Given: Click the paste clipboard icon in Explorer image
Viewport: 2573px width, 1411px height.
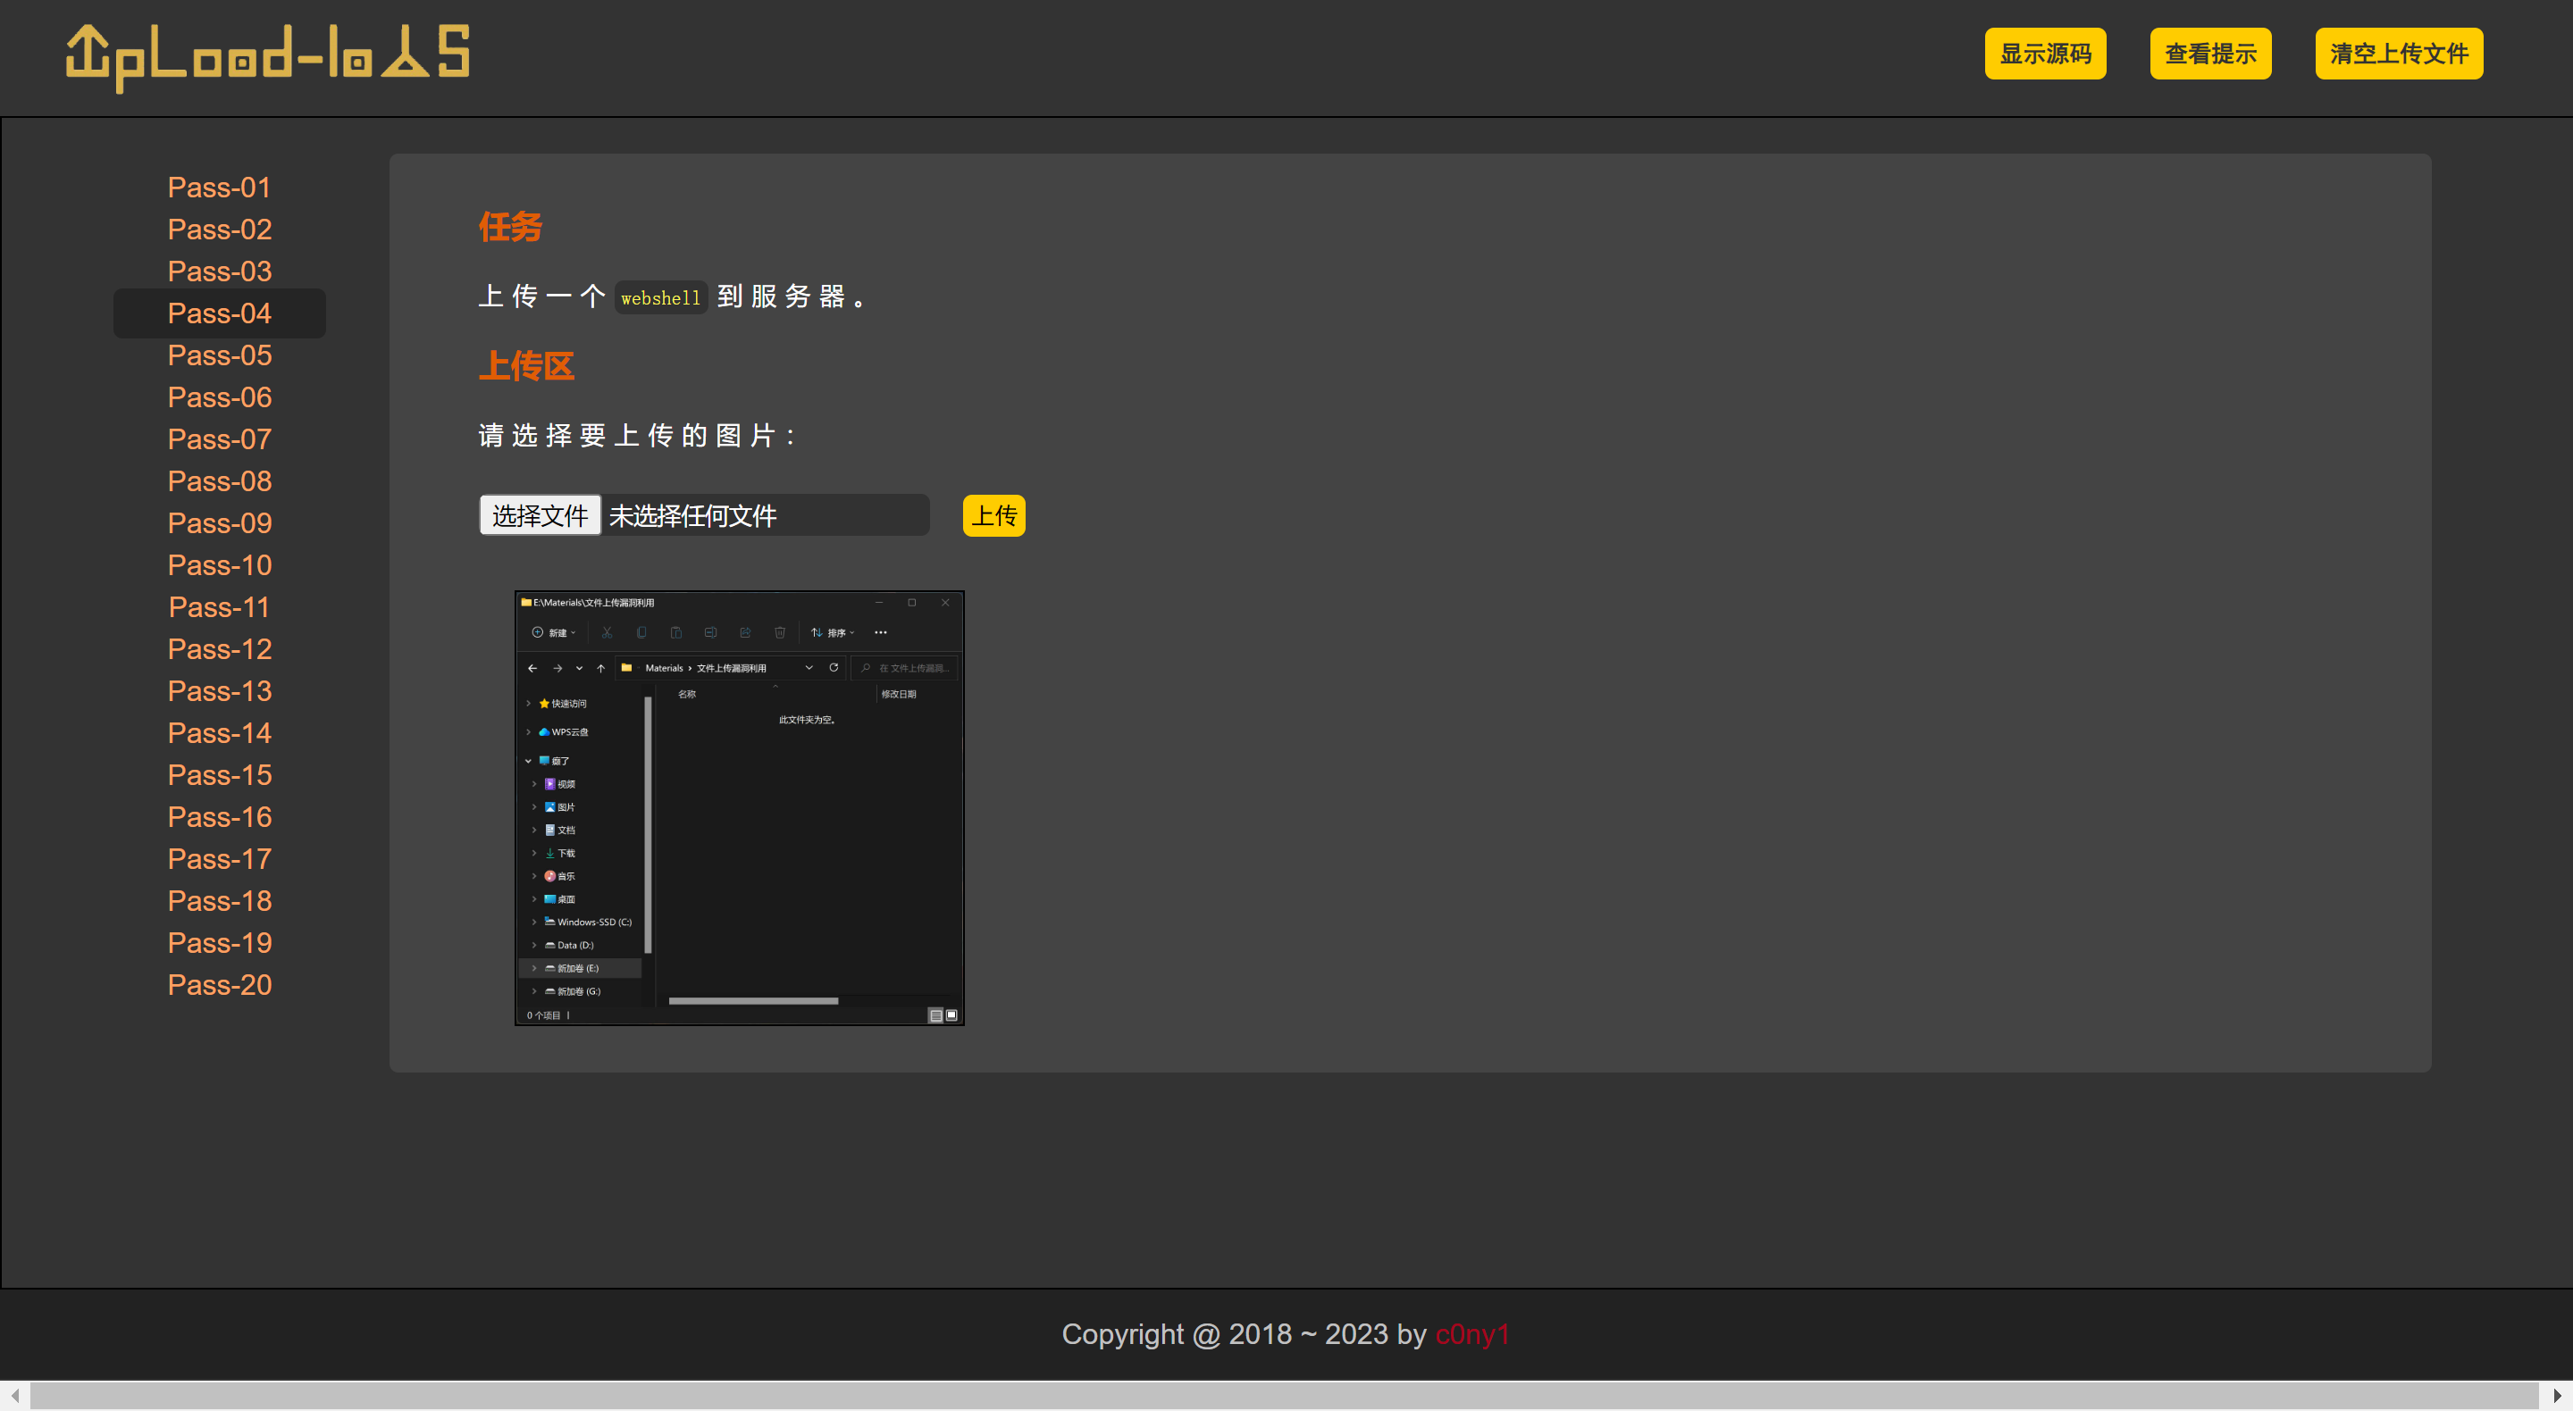Looking at the screenshot, I should [x=676, y=632].
